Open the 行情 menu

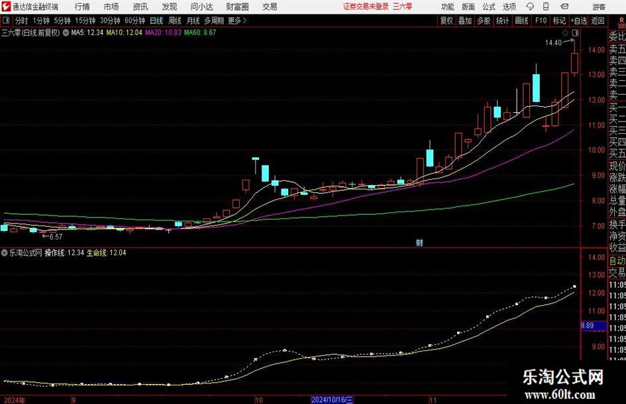[x=82, y=7]
